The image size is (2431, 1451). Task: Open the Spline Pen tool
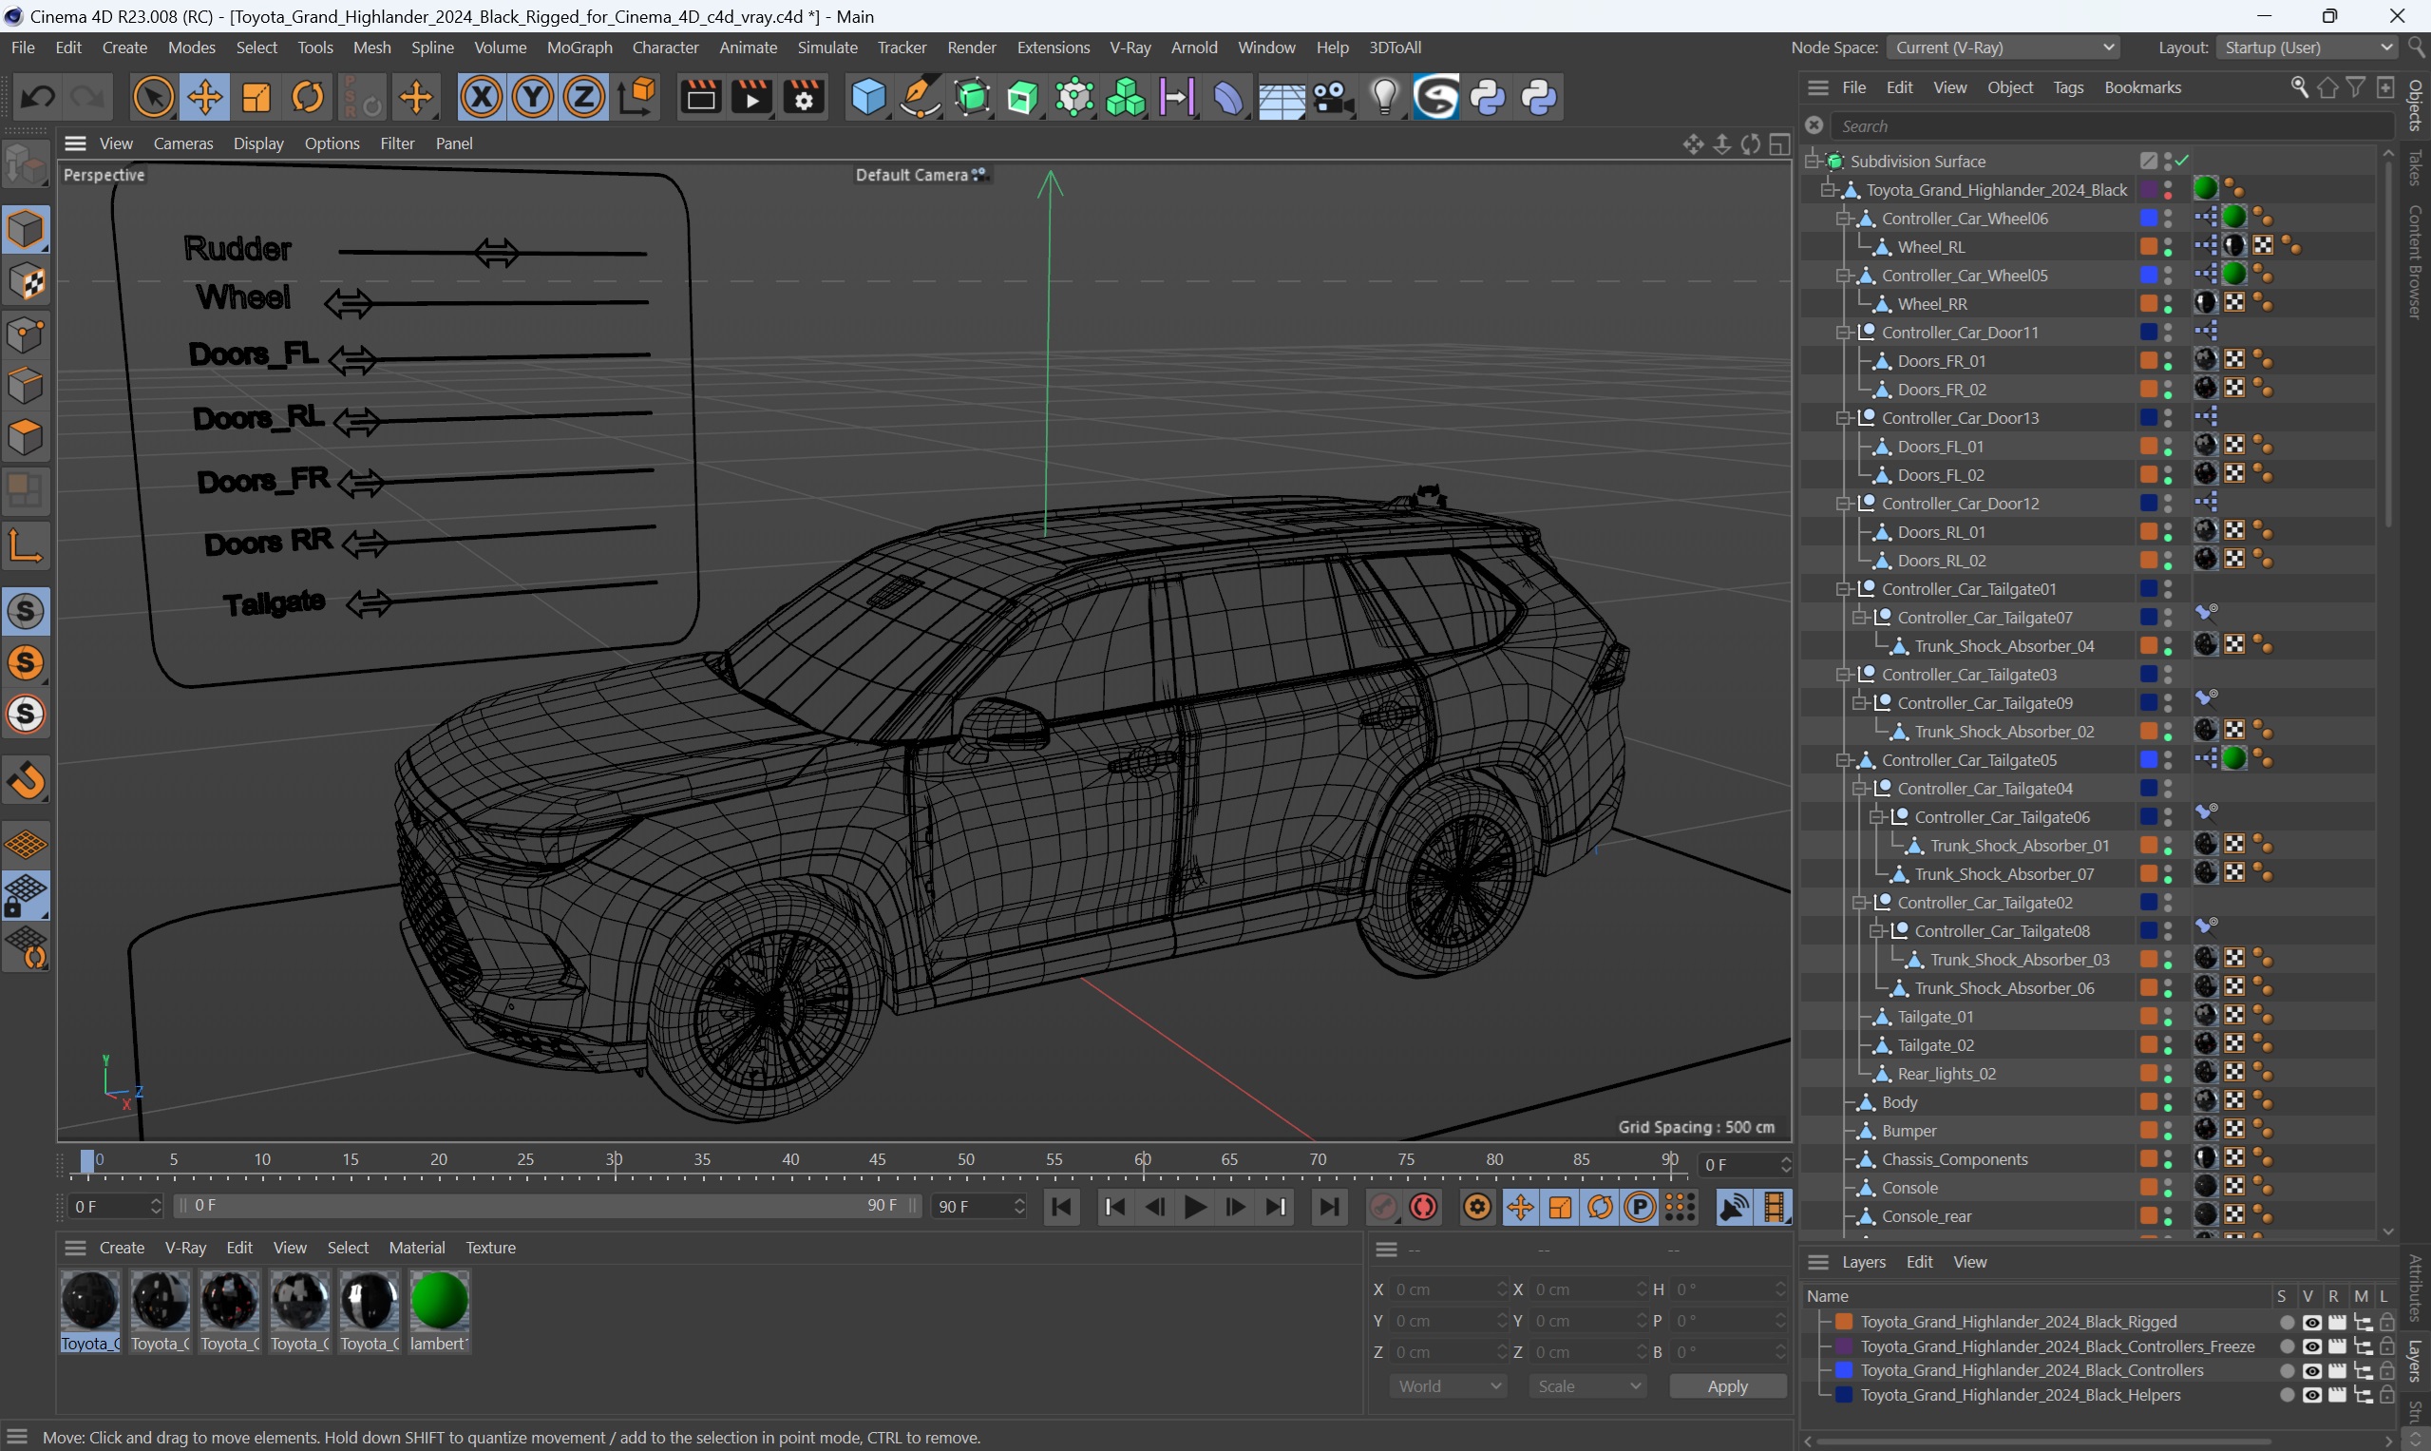click(x=919, y=97)
